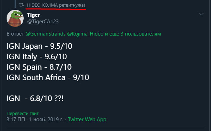
Task: Open the 3:17 ПП timestamp
Action: [16, 120]
